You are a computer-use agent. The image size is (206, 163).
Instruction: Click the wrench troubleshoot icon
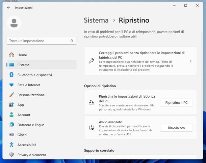coord(92,61)
